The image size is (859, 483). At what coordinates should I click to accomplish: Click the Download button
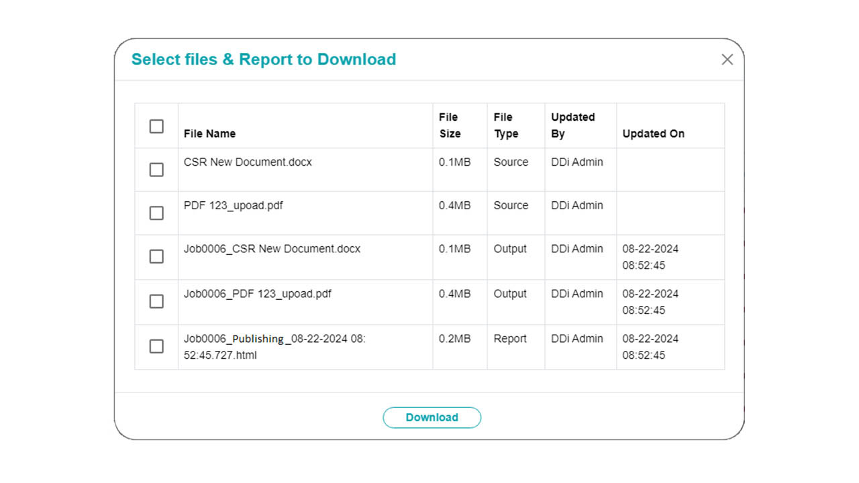[x=432, y=417]
